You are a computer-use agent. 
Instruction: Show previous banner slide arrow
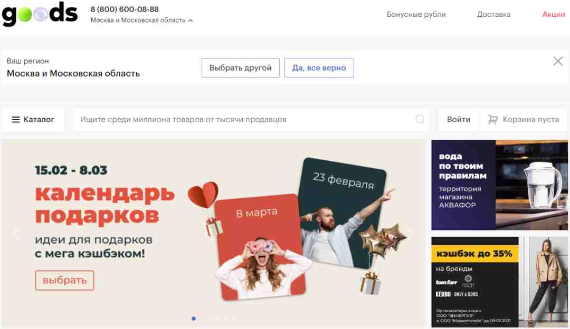point(16,233)
